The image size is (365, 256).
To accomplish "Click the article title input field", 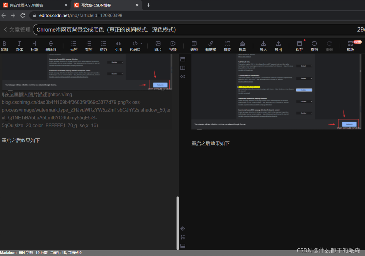I will pos(196,30).
